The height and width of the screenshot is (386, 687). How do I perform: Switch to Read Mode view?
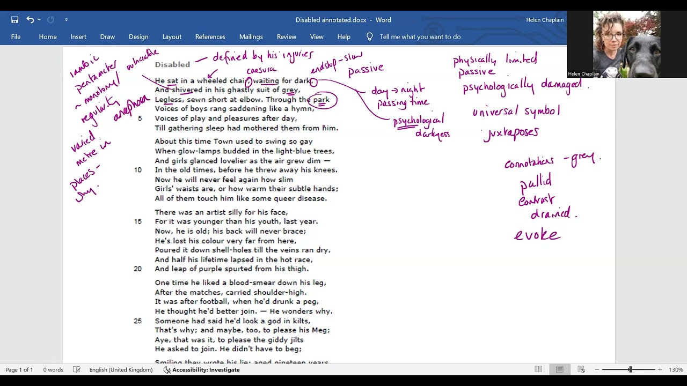538,370
